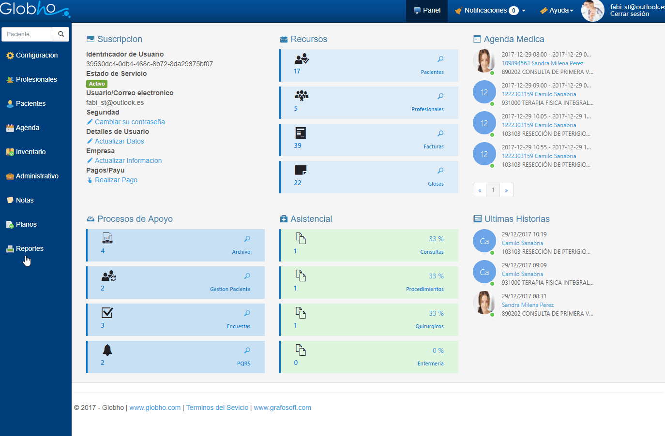Click the Glosas resource icon
Image resolution: width=665 pixels, height=436 pixels.
[x=301, y=170]
